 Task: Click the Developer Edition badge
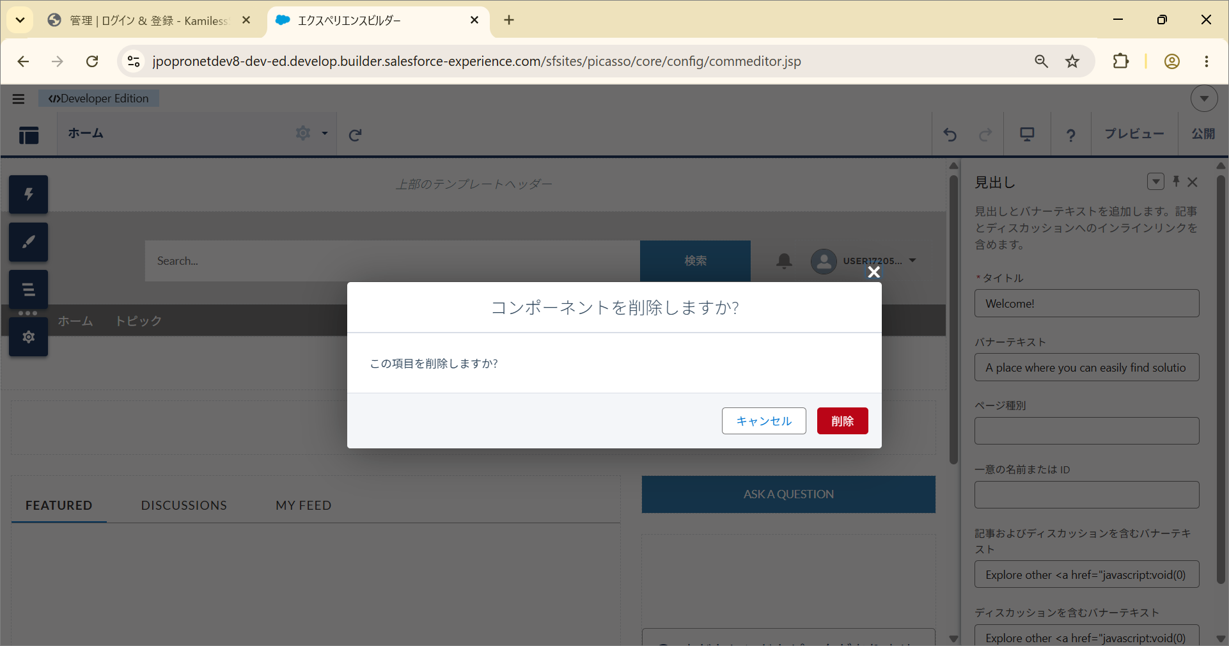pos(98,98)
